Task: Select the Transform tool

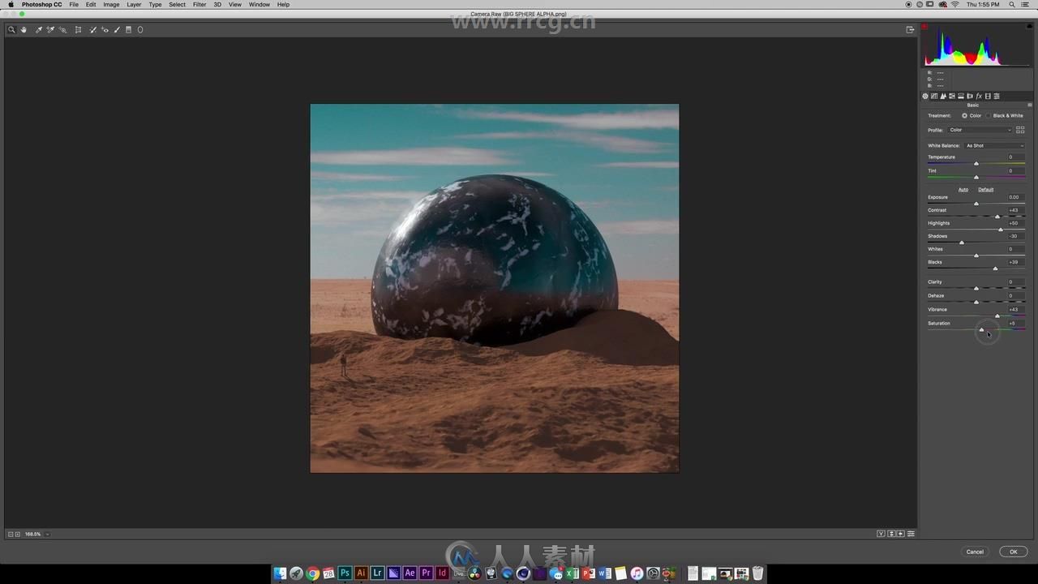Action: (78, 29)
